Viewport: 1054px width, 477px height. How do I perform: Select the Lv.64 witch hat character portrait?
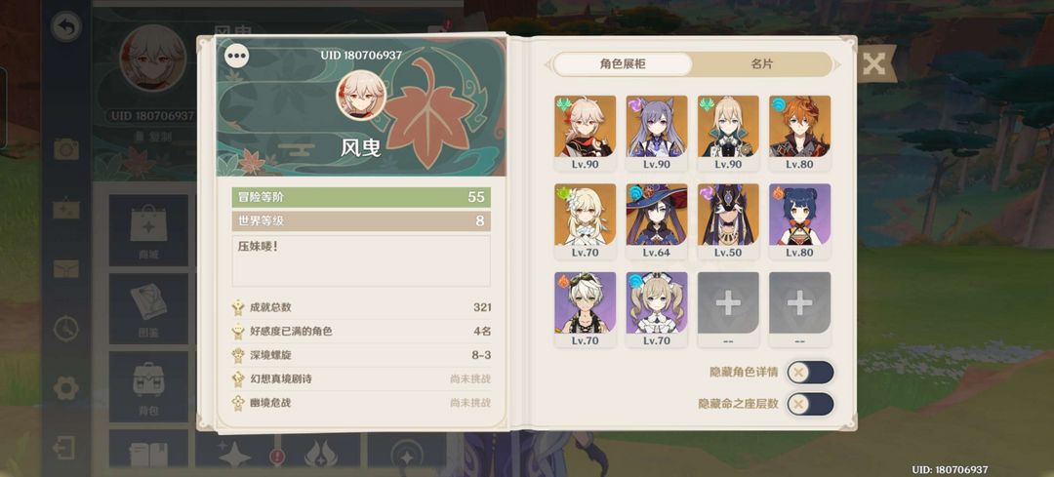coord(657,221)
